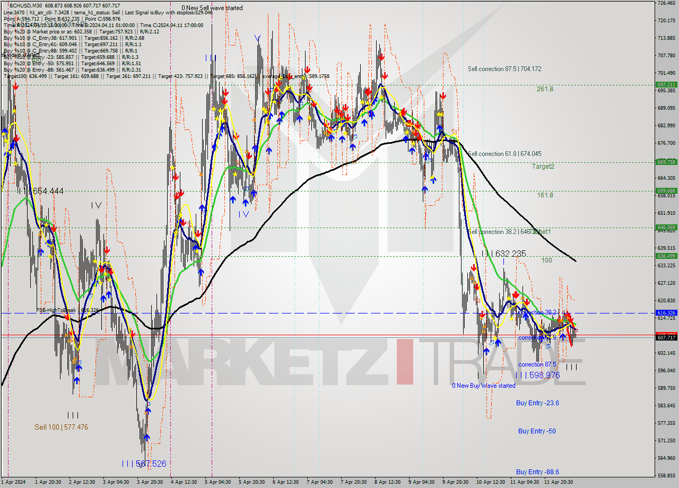The width and height of the screenshot is (679, 488).
Task: Click the green 669.758 price tag
Action: 666,162
